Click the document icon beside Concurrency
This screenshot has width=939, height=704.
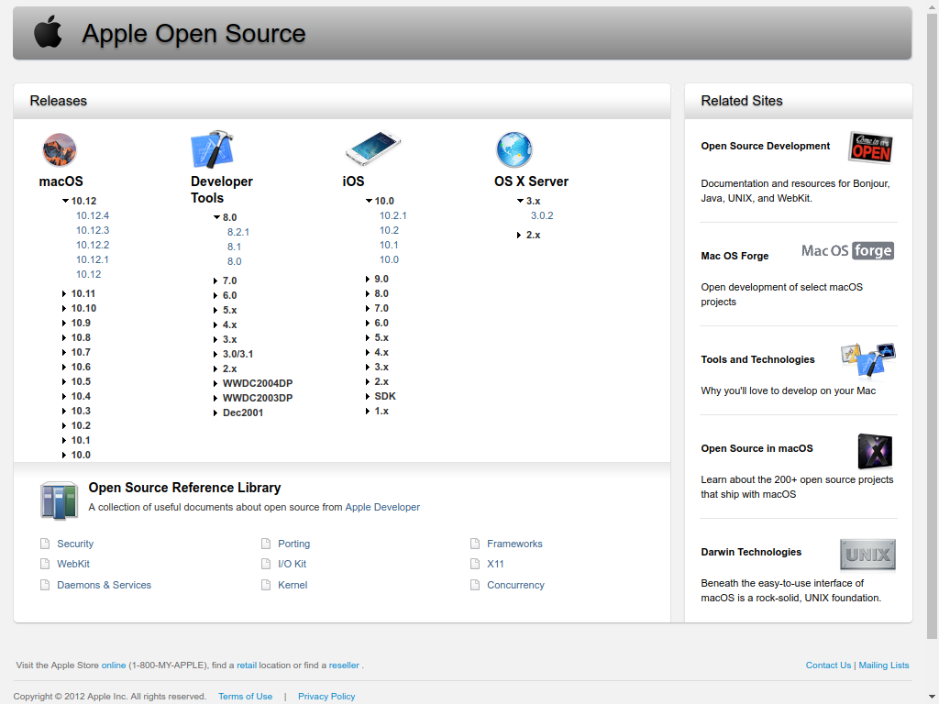point(475,585)
